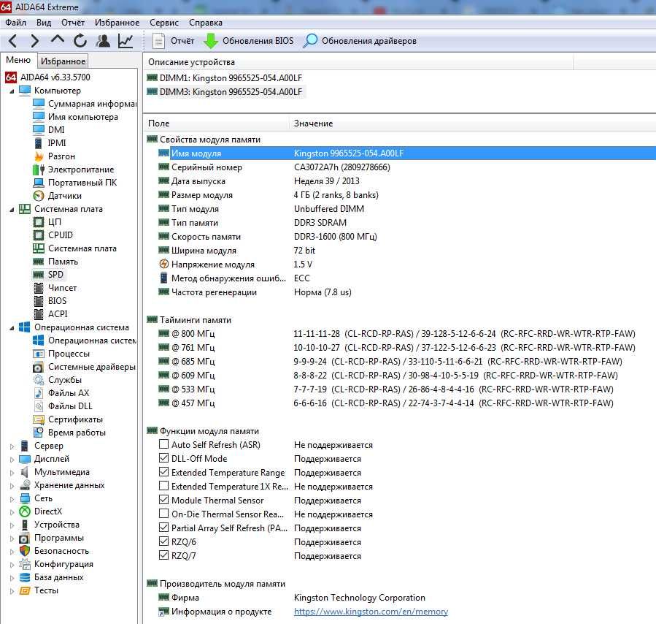The image size is (656, 624).
Task: Refresh the page with the circular arrow
Action: tap(80, 41)
